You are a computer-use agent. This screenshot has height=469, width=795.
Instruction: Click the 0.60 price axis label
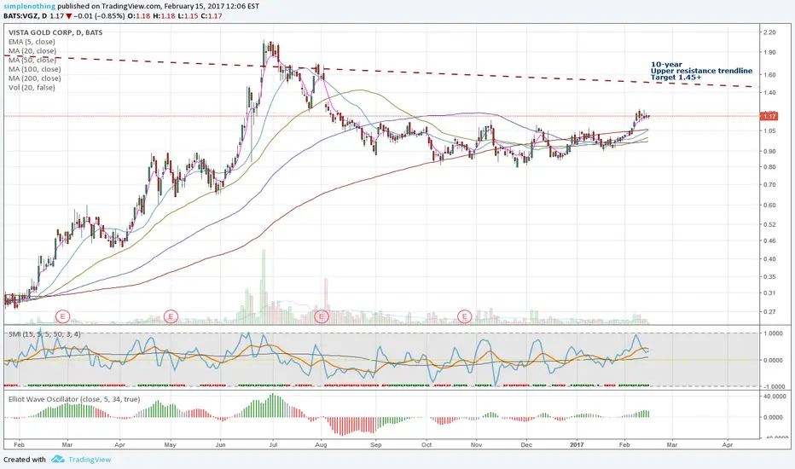pos(769,206)
